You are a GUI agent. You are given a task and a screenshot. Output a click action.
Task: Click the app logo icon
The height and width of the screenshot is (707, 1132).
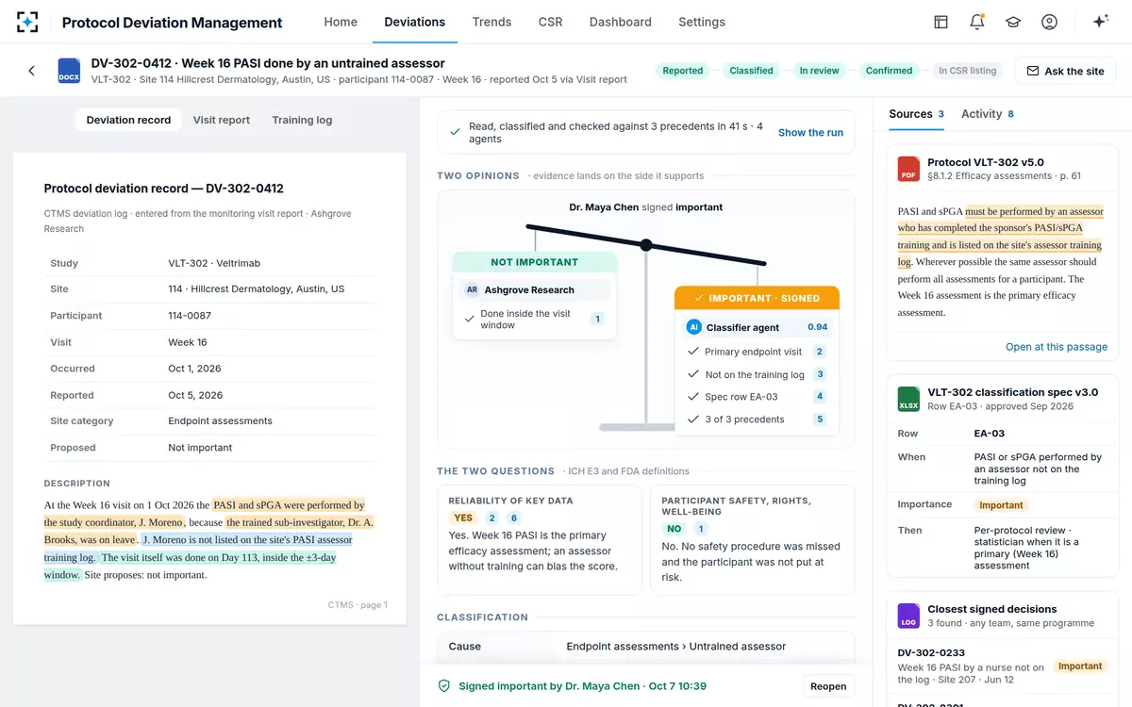(27, 22)
